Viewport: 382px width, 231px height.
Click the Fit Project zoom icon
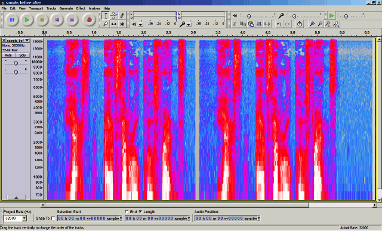336,24
